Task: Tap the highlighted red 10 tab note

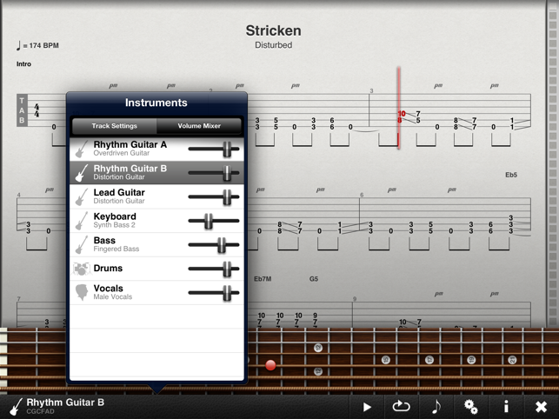Action: [x=402, y=114]
